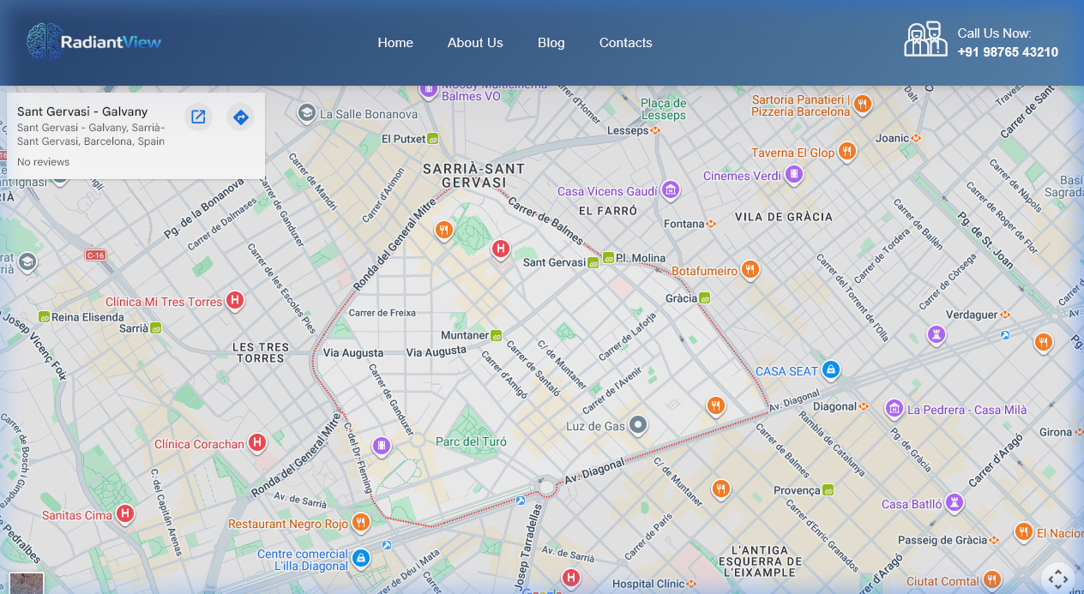Screen dimensions: 1084x594
Task: Click the Pl. Molina station label
Action: 641,258
